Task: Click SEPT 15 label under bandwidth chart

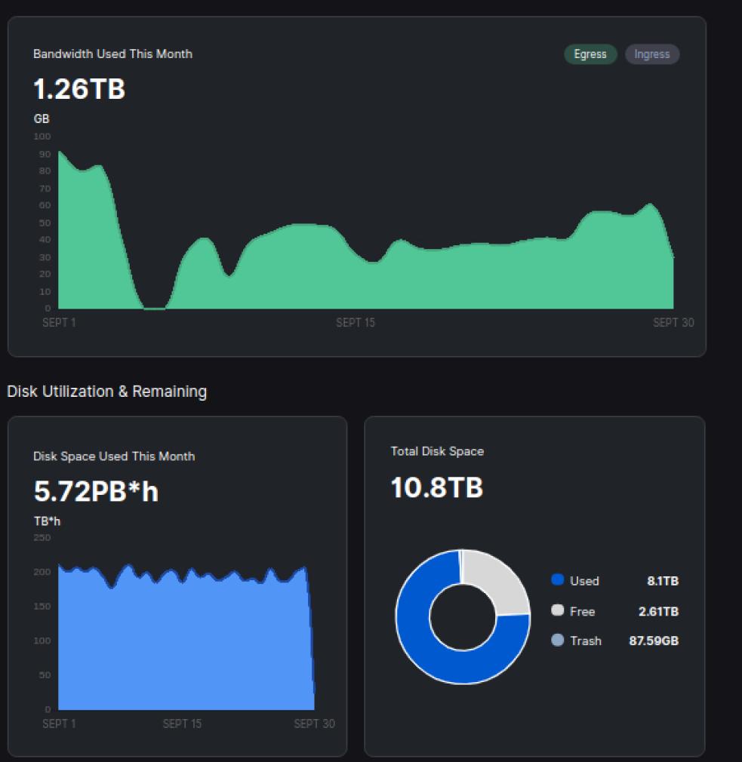Action: coord(356,323)
